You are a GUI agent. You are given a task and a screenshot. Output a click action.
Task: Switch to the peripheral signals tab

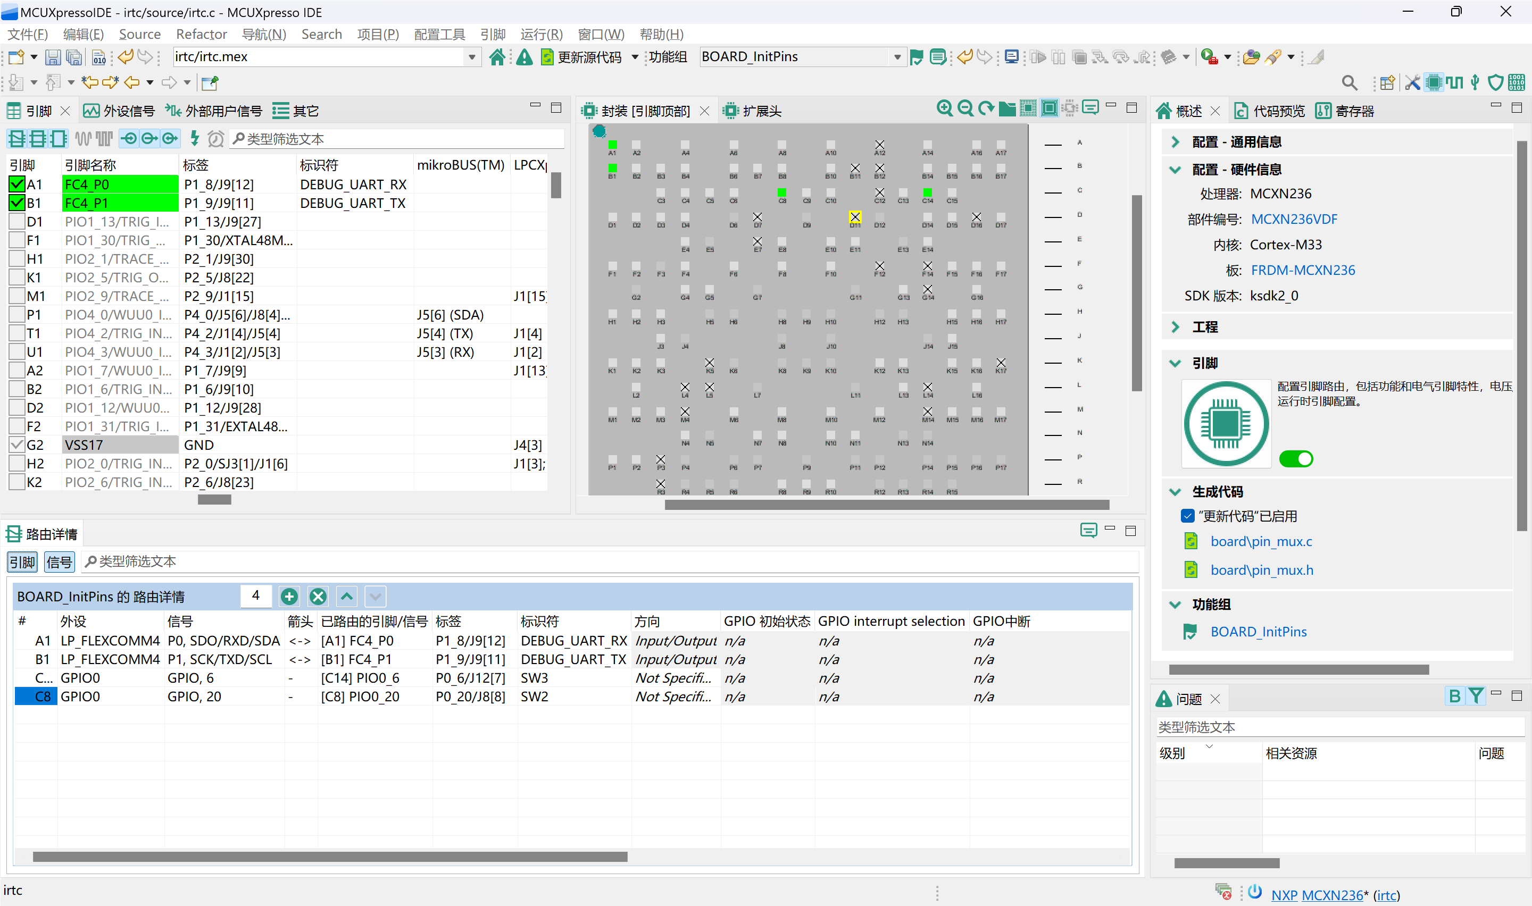pyautogui.click(x=119, y=111)
